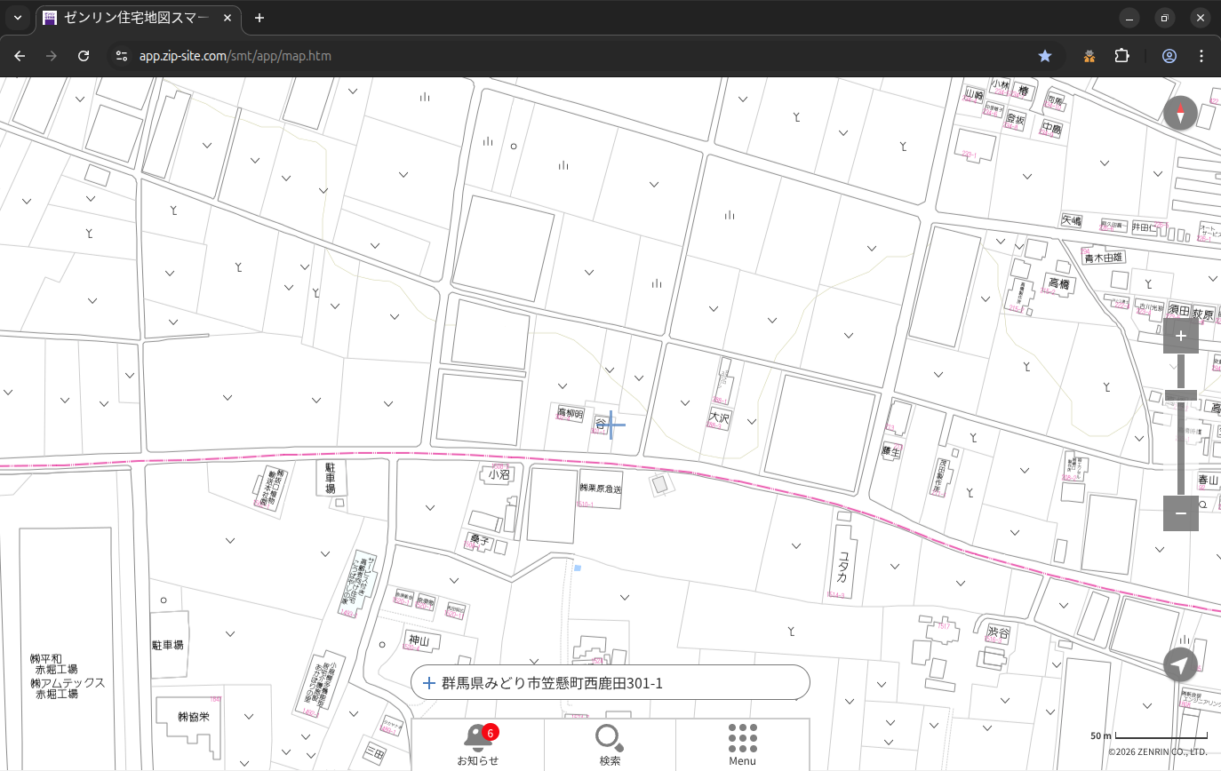Open a new browser tab
1221x771 pixels.
click(x=259, y=18)
